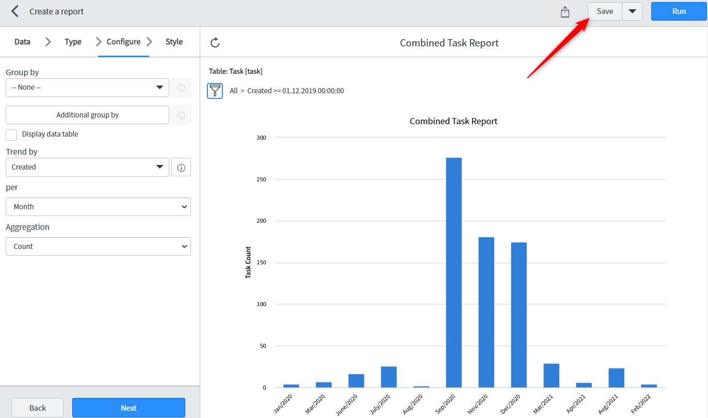Open the filter funnel icon
The height and width of the screenshot is (418, 708).
(215, 90)
